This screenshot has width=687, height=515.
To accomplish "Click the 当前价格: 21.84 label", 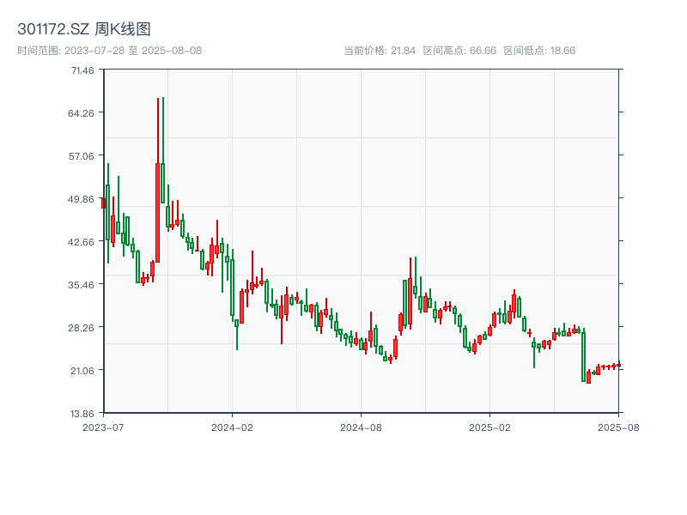I will pyautogui.click(x=379, y=50).
